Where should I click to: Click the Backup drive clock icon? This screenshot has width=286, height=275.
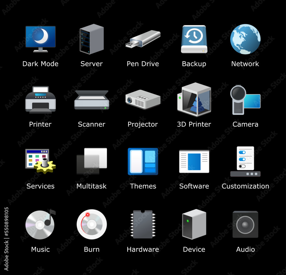(x=194, y=39)
